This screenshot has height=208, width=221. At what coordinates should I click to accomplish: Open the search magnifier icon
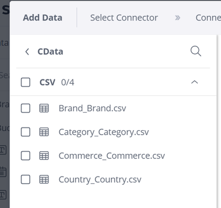click(196, 51)
